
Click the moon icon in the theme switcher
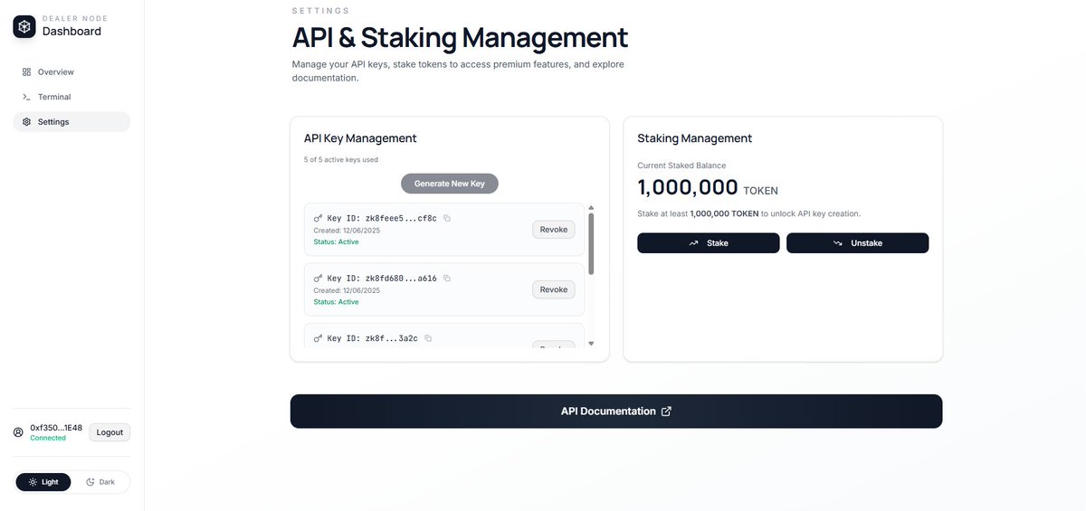90,482
